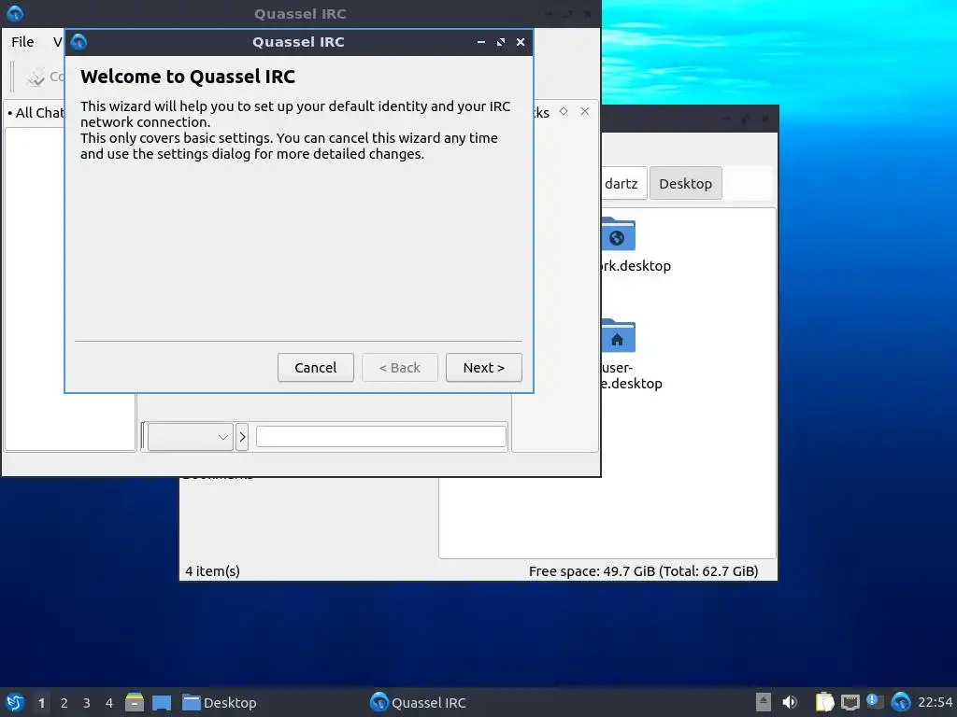Open the volume control tray icon
The width and height of the screenshot is (957, 717).
790,702
